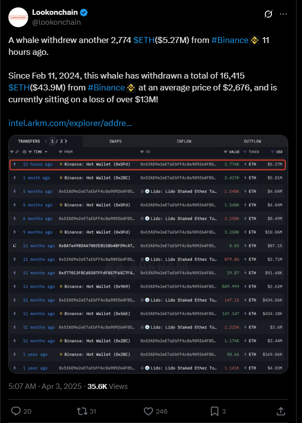This screenshot has width=302, height=423.
Task: Click the ETH token icon on $5.27M row
Action: (245, 164)
